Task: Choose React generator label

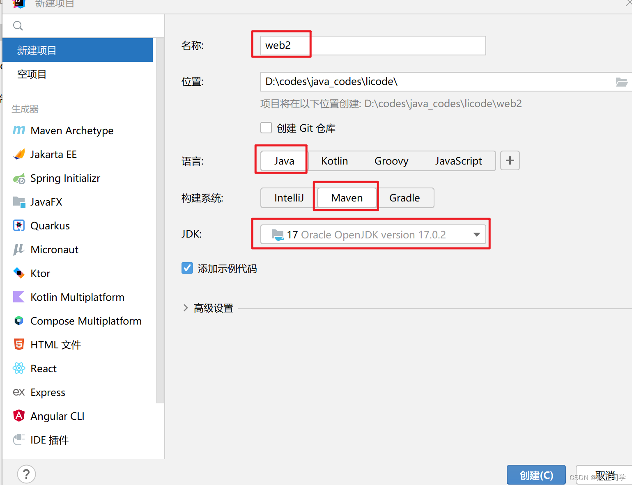Action: 44,368
